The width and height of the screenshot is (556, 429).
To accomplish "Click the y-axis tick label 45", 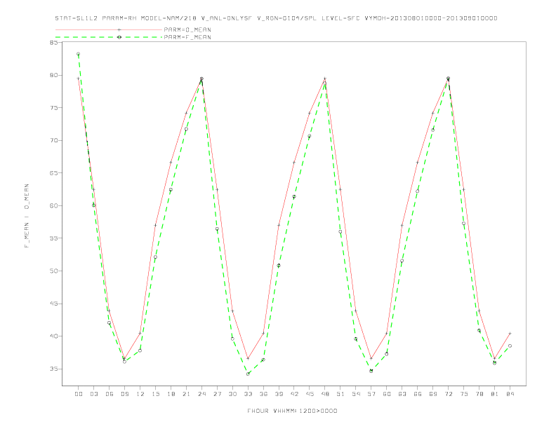I will click(54, 304).
